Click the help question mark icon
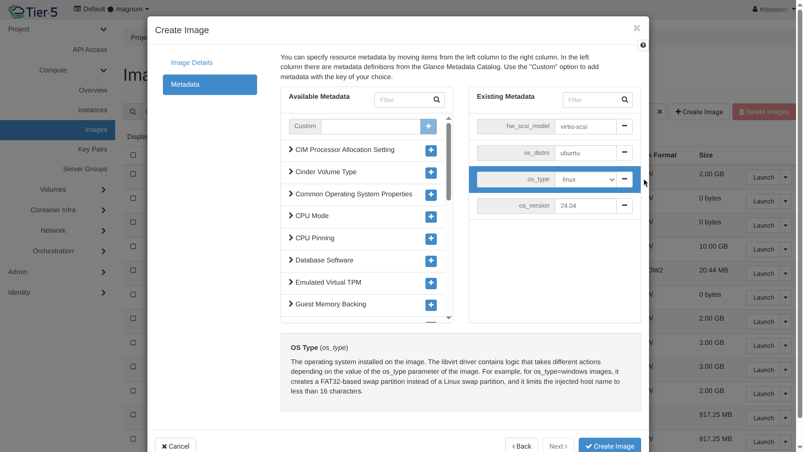The image size is (804, 452). pyautogui.click(x=643, y=45)
